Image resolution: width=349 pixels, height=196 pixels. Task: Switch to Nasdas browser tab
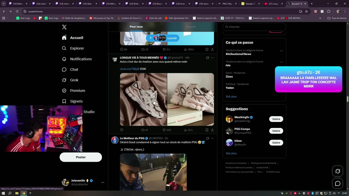point(250,4)
